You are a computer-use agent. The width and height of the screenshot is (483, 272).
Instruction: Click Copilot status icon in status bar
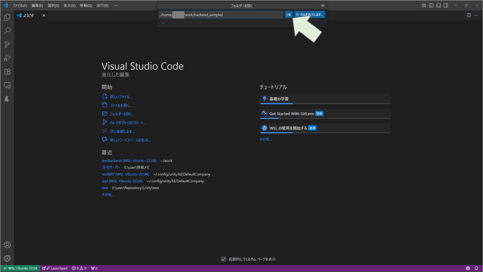(468, 268)
